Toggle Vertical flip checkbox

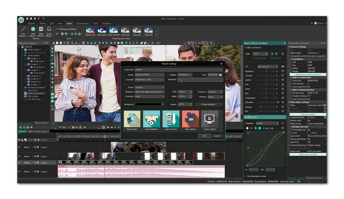pos(271,58)
